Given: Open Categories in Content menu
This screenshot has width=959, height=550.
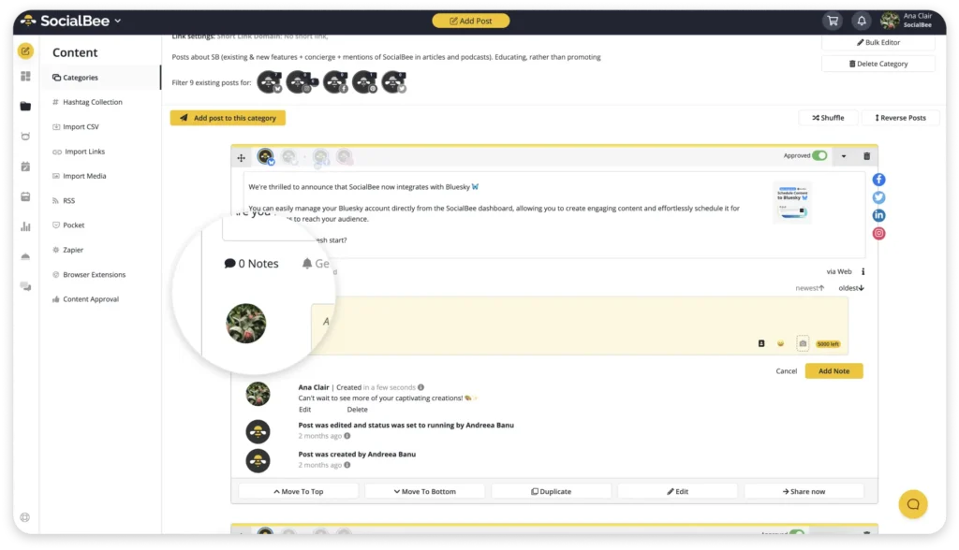Looking at the screenshot, I should (x=101, y=78).
